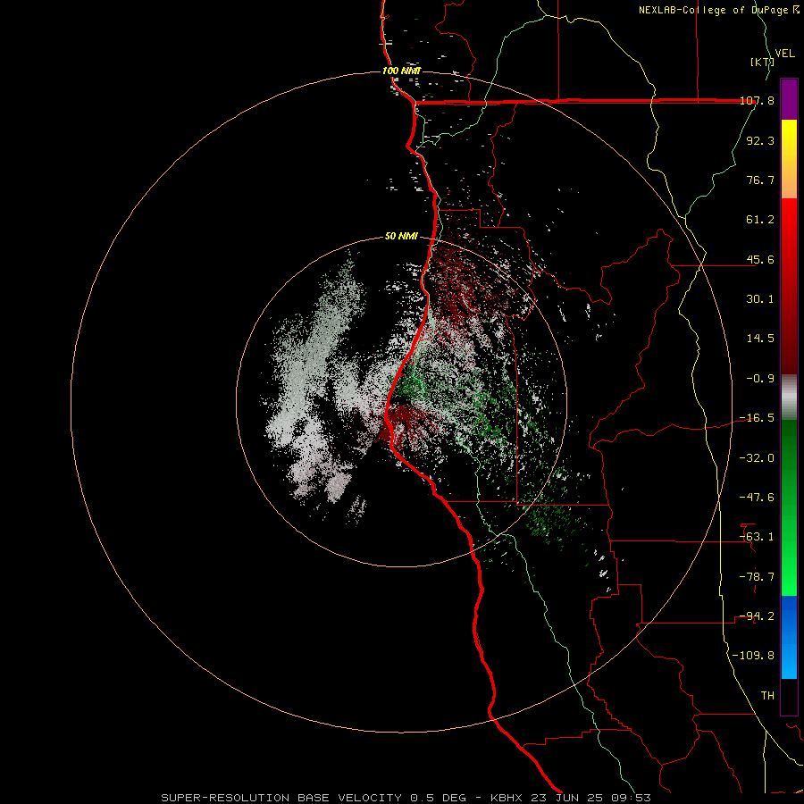The width and height of the screenshot is (804, 804).
Task: Pick the green segment of the color bar
Action: tap(789, 507)
